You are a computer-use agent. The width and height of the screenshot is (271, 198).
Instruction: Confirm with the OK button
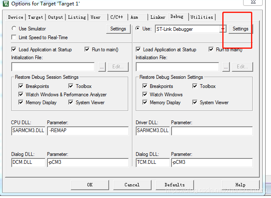click(90, 185)
